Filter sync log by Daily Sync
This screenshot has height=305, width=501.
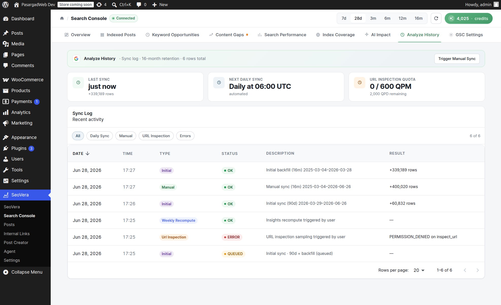[100, 136]
